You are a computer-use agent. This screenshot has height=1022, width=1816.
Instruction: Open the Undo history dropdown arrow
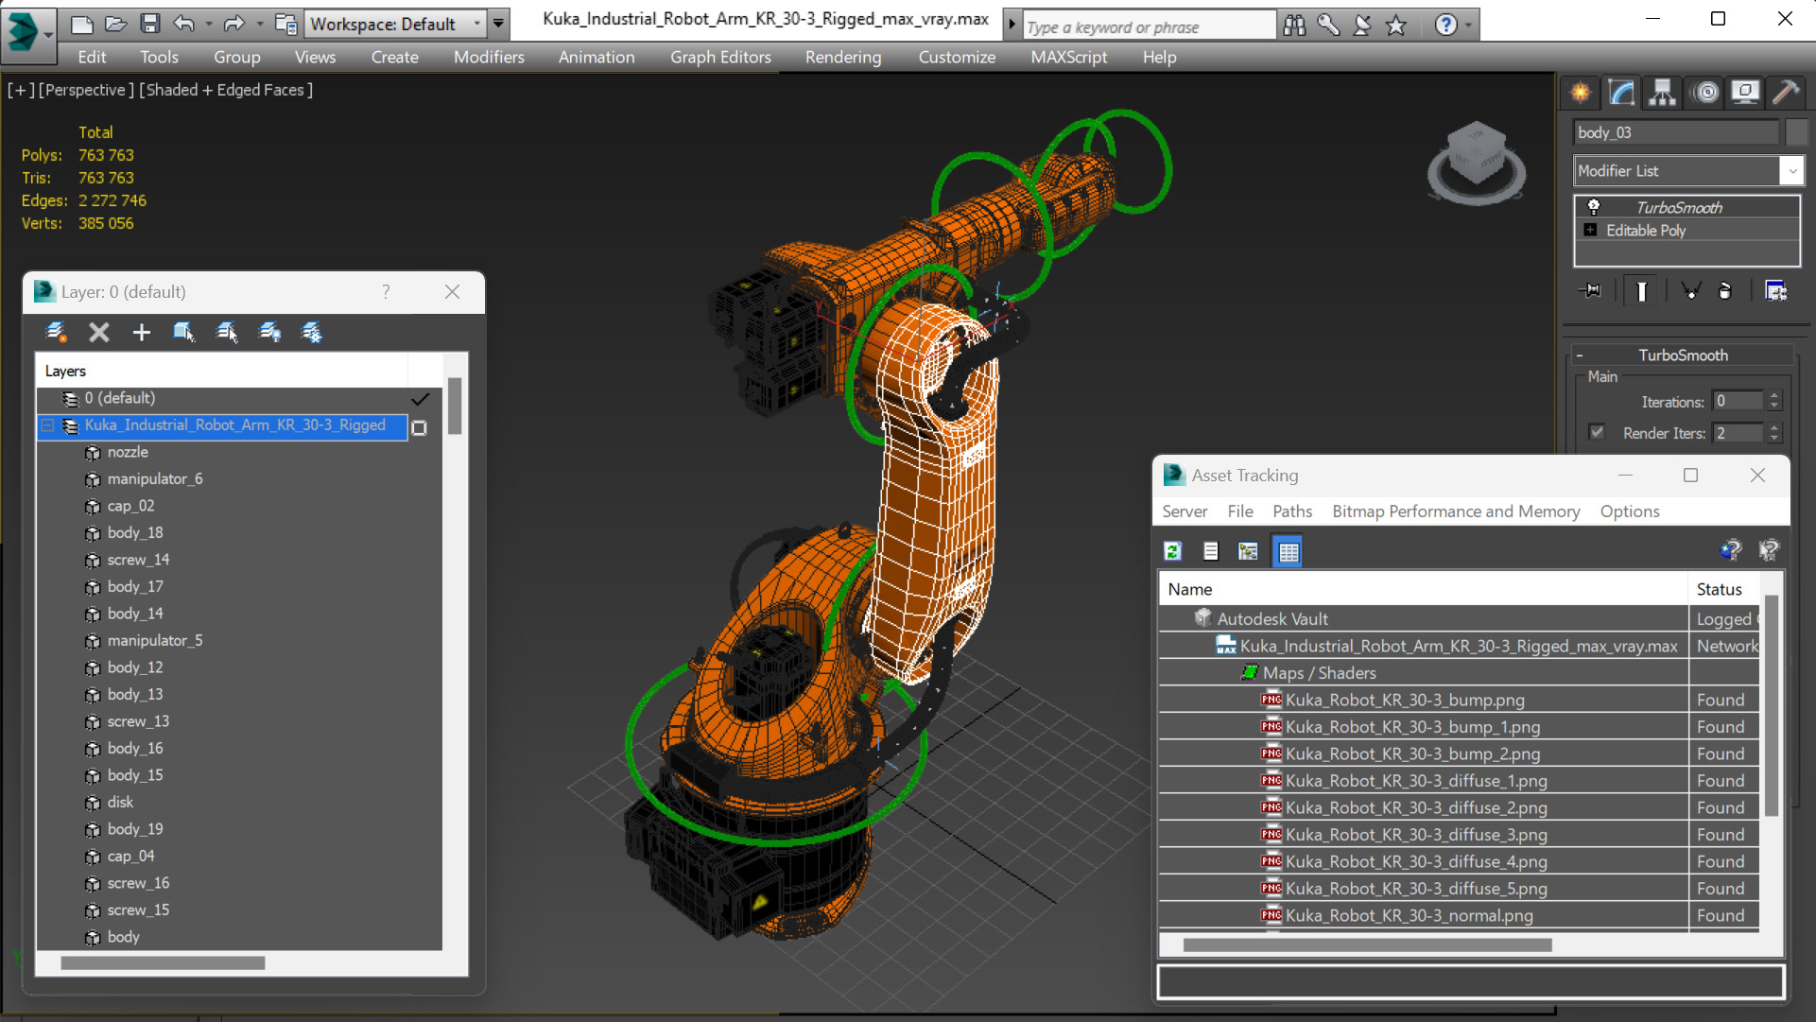pos(208,24)
